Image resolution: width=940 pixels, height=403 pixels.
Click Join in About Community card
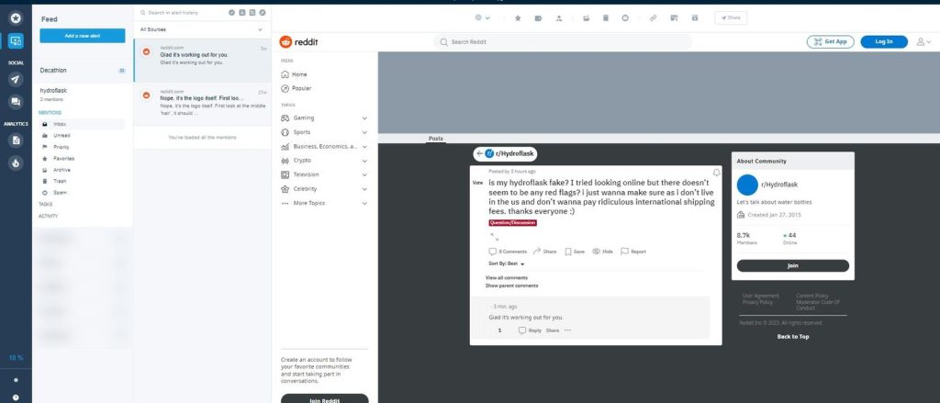pos(792,265)
